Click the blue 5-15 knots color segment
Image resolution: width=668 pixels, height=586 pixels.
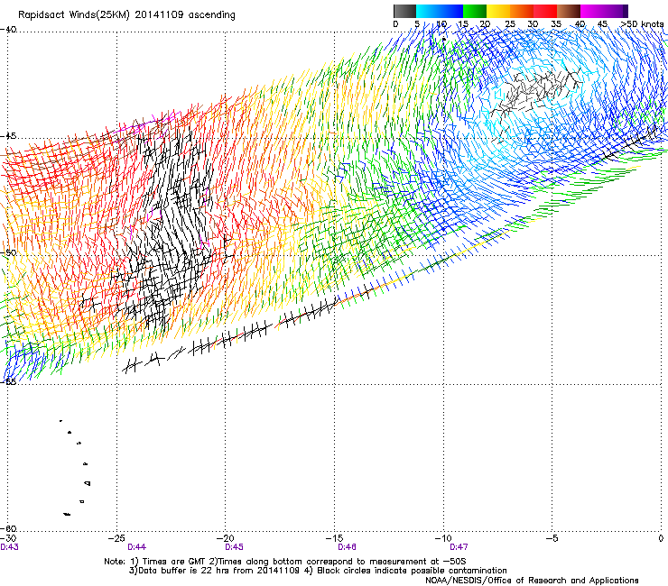pos(440,11)
